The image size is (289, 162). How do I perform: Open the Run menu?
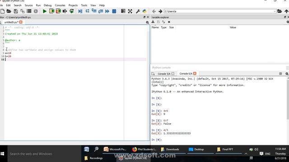[x=38, y=5]
